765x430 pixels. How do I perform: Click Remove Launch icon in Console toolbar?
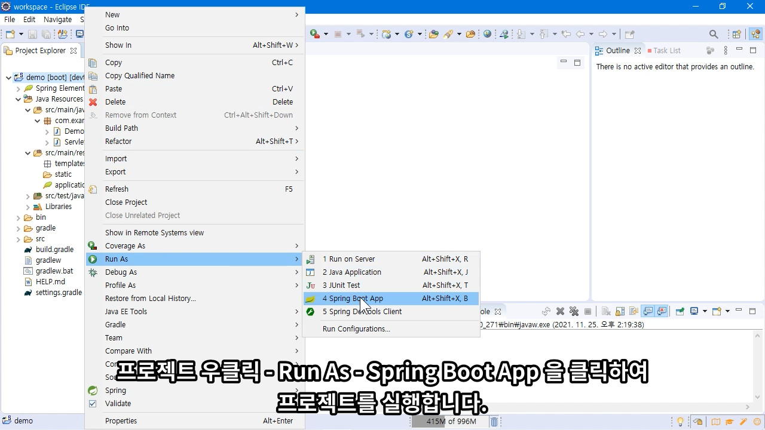coord(560,311)
